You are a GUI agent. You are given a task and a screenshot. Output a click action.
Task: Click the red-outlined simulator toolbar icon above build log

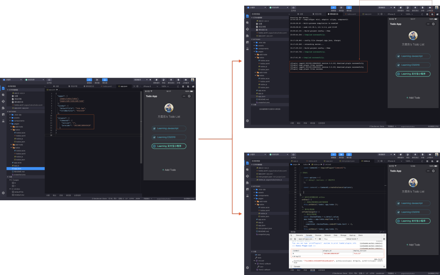[432, 14]
